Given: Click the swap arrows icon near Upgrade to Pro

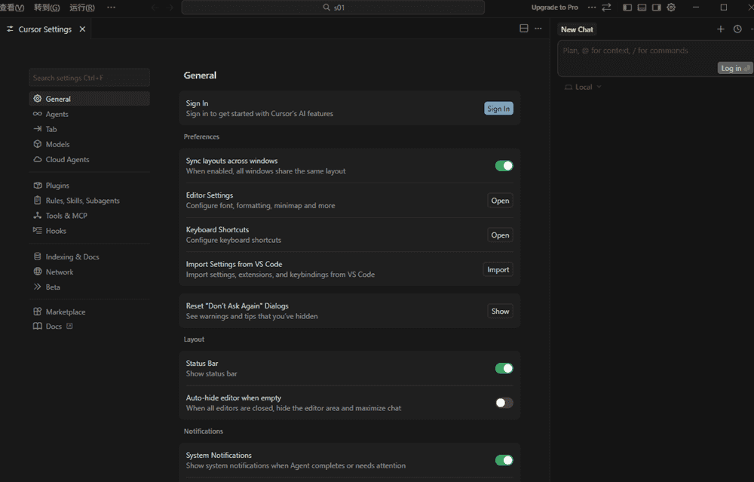Looking at the screenshot, I should click(606, 8).
